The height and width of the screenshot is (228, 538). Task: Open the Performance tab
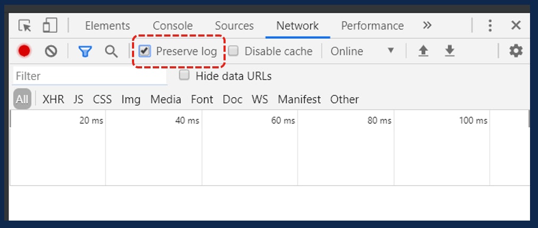point(373,25)
